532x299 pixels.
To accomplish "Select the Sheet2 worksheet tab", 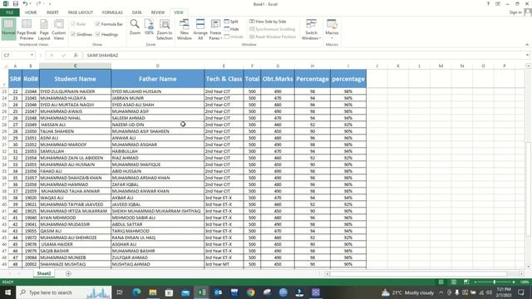I will coord(44,273).
